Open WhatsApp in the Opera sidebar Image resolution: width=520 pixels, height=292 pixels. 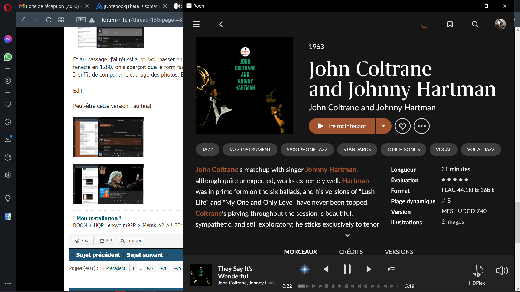[x=8, y=57]
